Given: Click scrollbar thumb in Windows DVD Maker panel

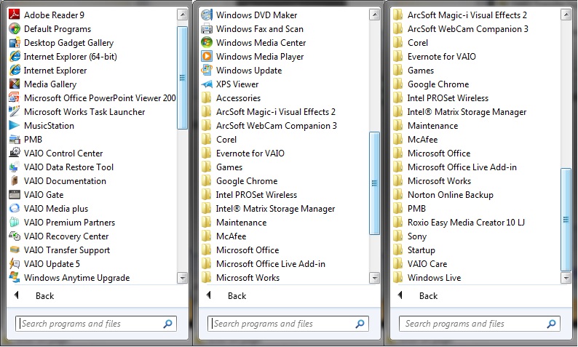Looking at the screenshot, I should [x=374, y=183].
